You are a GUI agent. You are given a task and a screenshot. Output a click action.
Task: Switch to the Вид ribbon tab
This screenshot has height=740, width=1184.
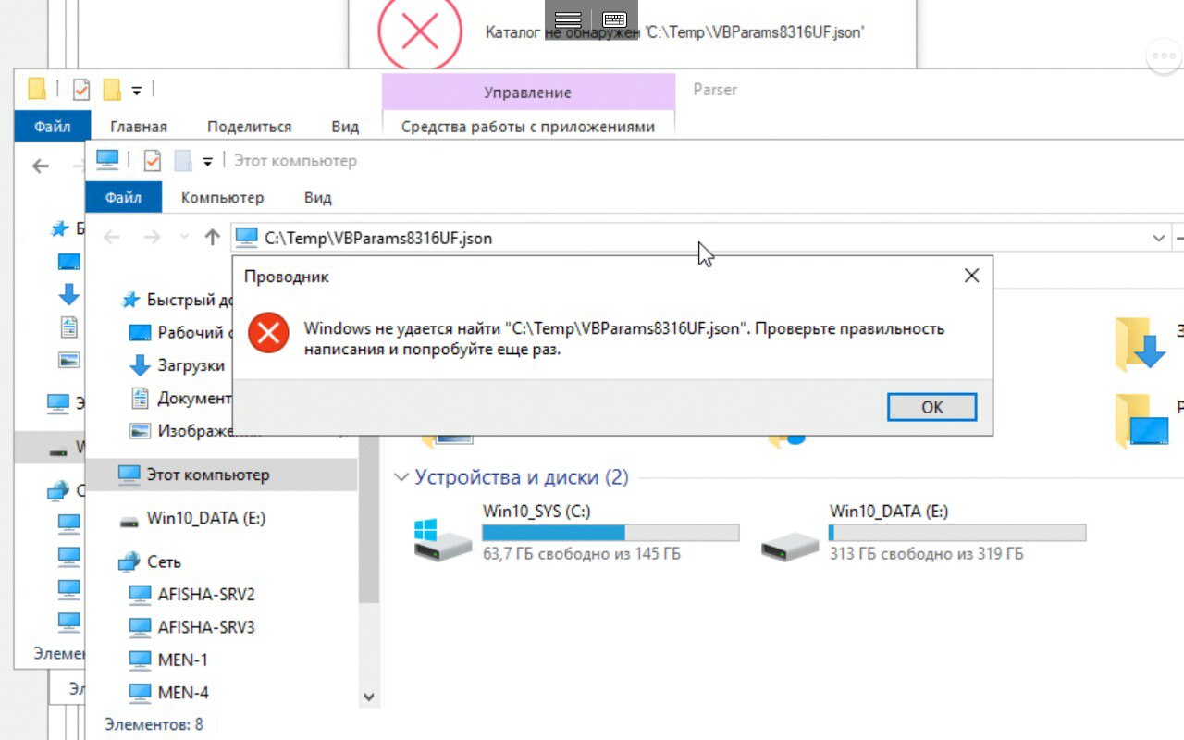tap(317, 198)
